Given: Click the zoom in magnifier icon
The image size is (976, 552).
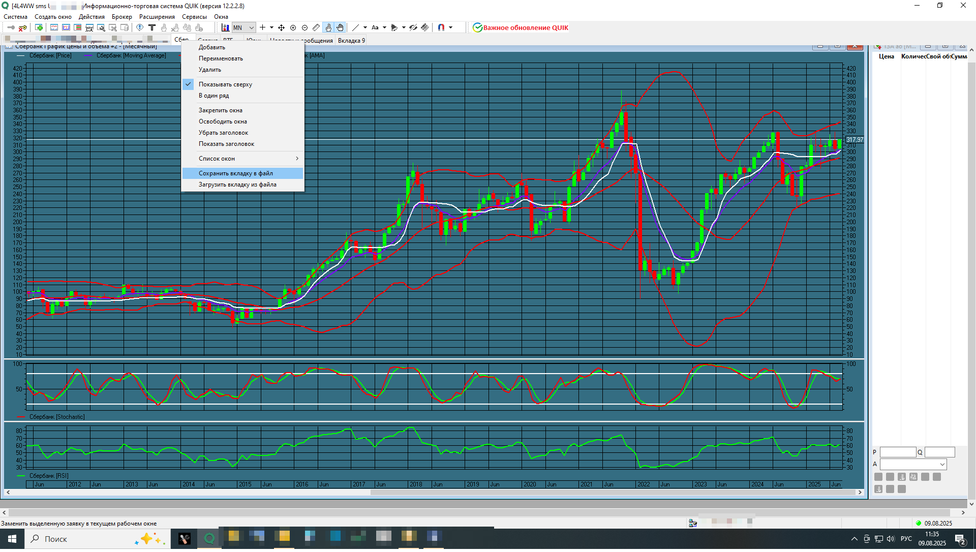Looking at the screenshot, I should click(293, 28).
